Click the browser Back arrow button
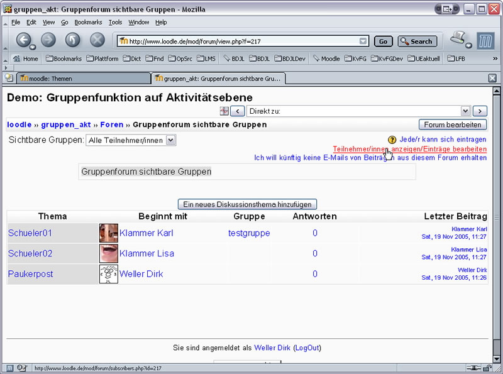The height and width of the screenshot is (374, 503). [23, 41]
